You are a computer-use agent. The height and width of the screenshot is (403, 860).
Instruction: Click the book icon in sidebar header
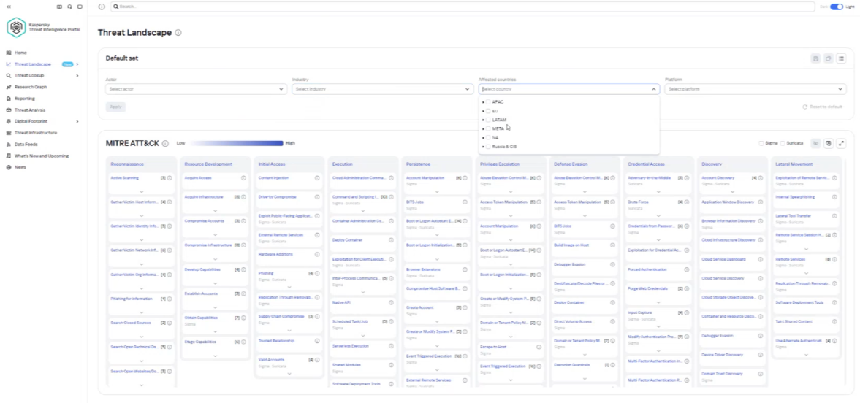[59, 7]
